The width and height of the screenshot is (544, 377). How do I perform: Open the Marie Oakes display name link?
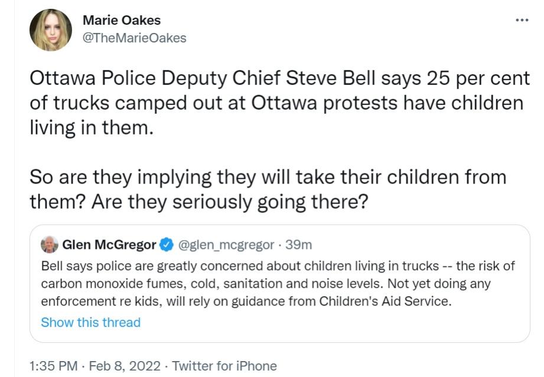coord(122,20)
